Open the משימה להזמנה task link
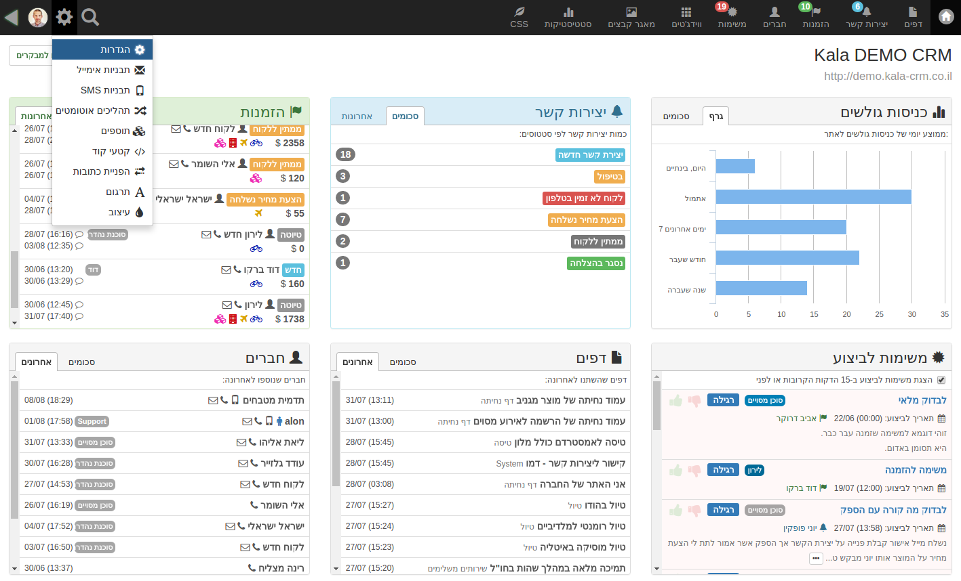 tap(916, 470)
